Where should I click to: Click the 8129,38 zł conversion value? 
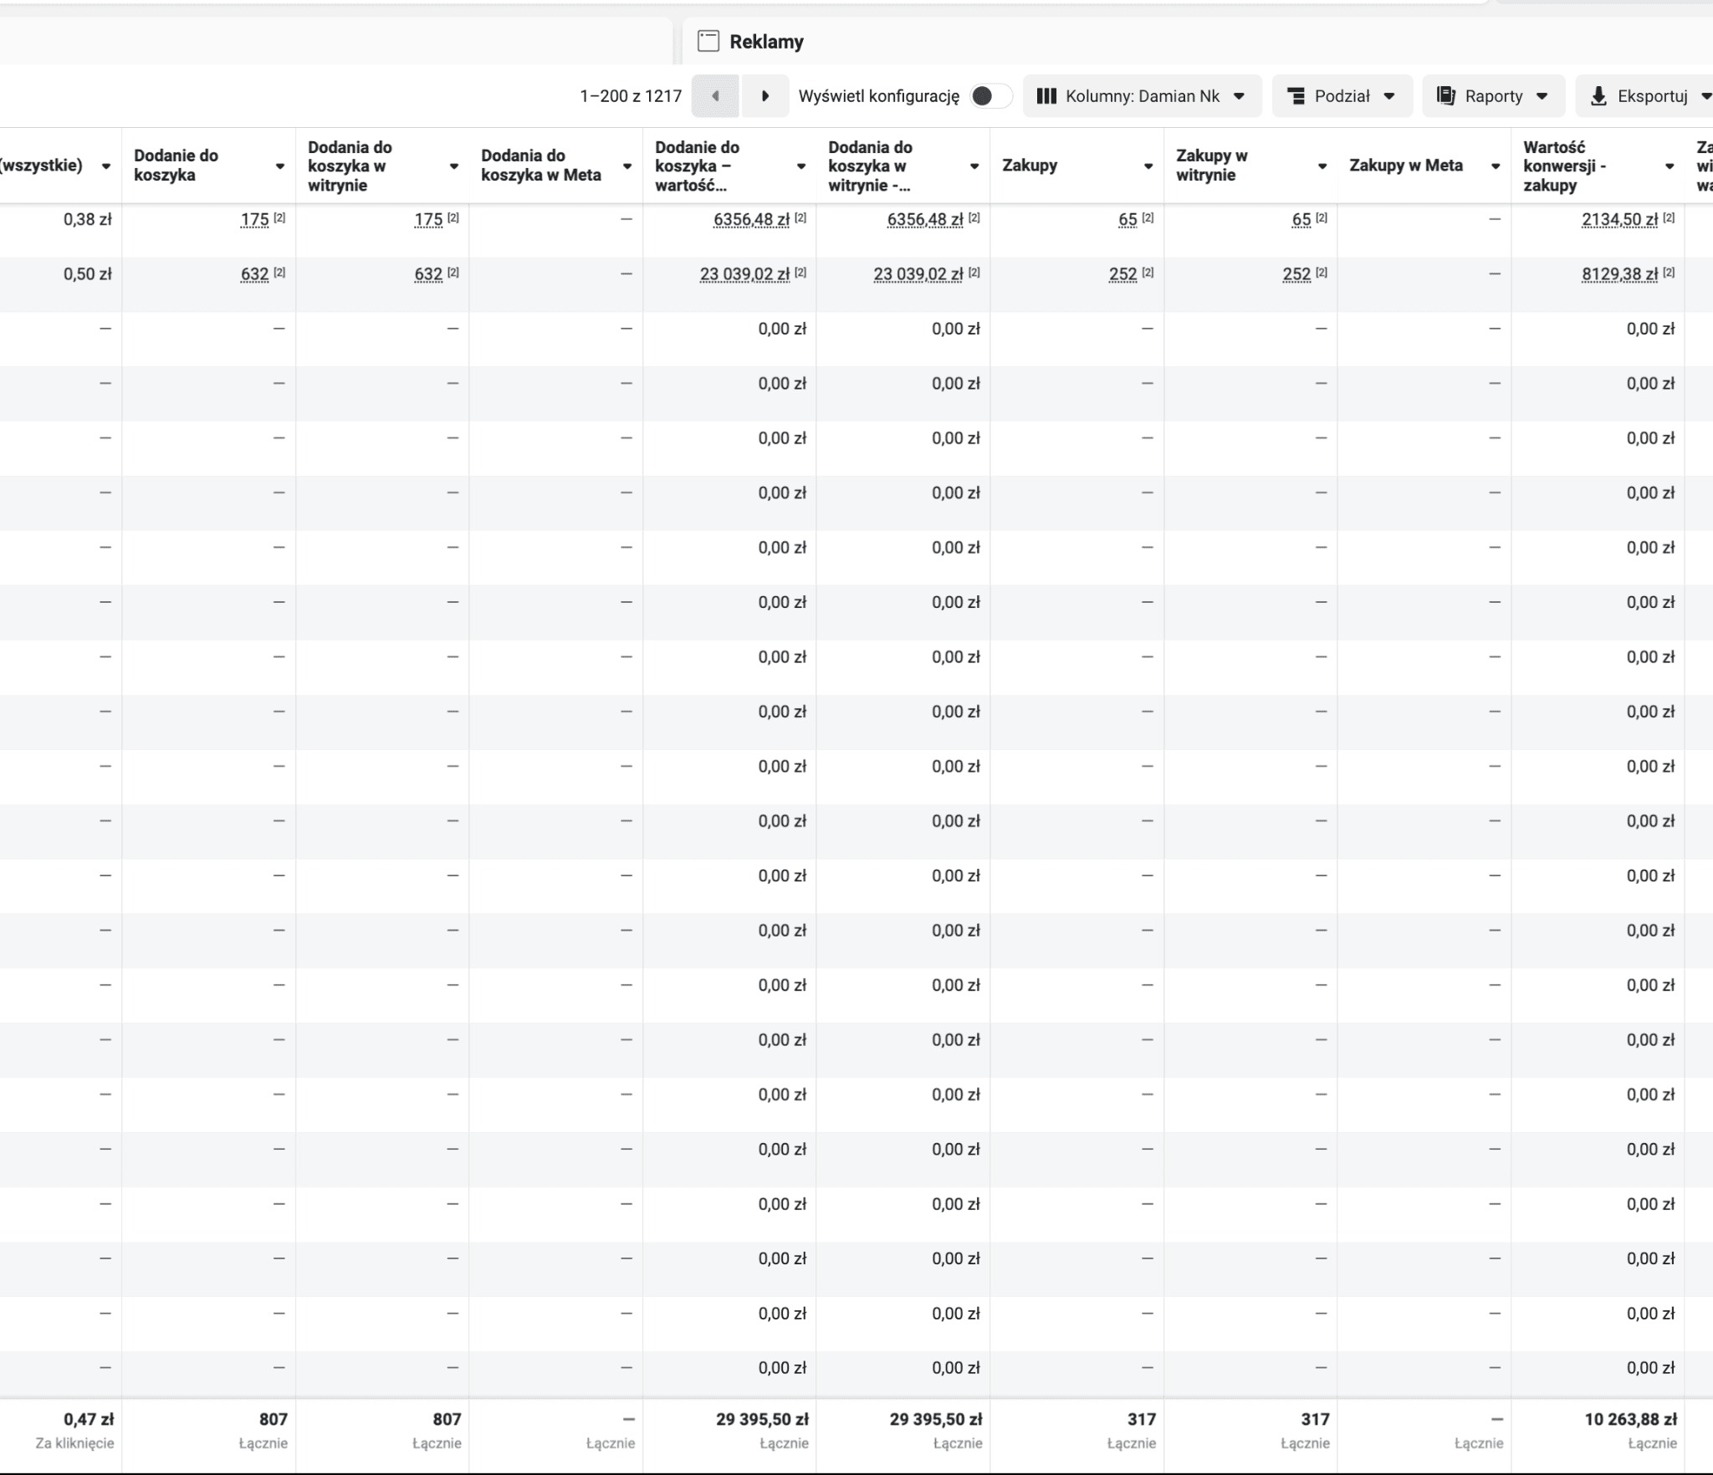[1618, 274]
